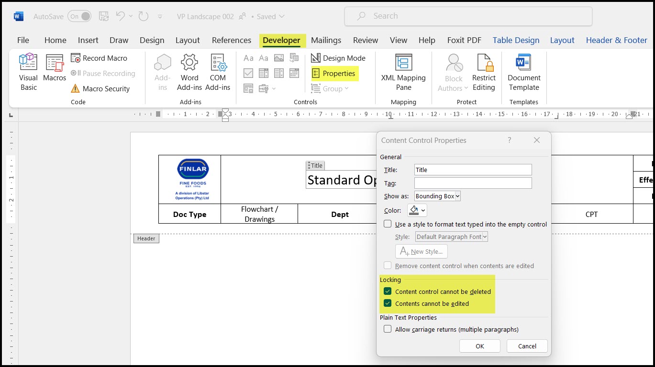Click the Restrict Editing icon
Screen dimensions: 655x367
coord(484,72)
